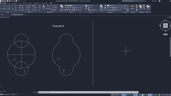The image size is (171, 96).
Task: Select the Group tool
Action: [x=125, y=7]
